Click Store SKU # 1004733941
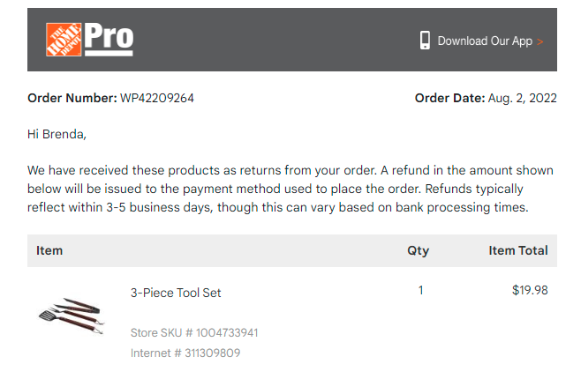 tap(194, 333)
